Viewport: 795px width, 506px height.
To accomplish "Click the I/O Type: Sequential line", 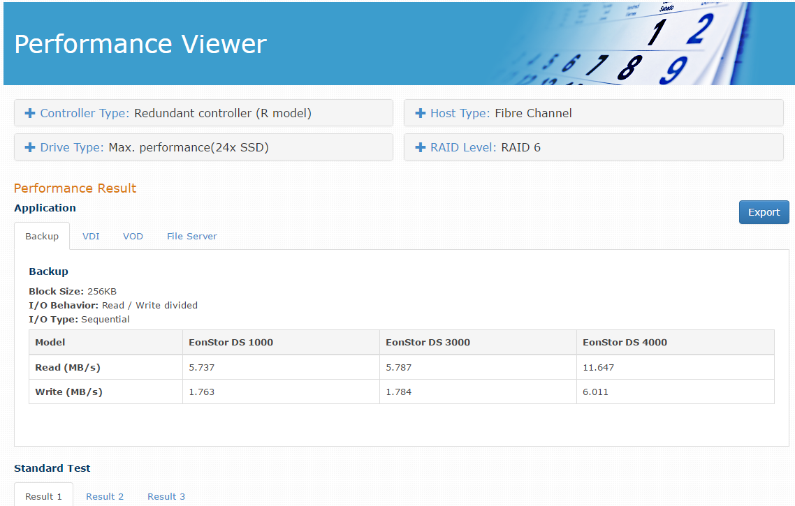I will click(x=79, y=319).
